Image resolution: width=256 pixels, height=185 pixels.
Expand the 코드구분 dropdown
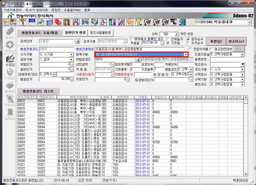(242, 69)
